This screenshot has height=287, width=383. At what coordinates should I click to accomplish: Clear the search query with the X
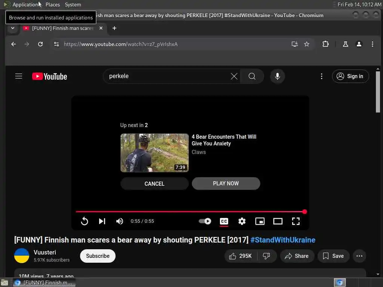(x=234, y=76)
